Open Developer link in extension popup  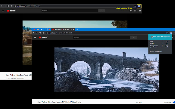[156, 52]
